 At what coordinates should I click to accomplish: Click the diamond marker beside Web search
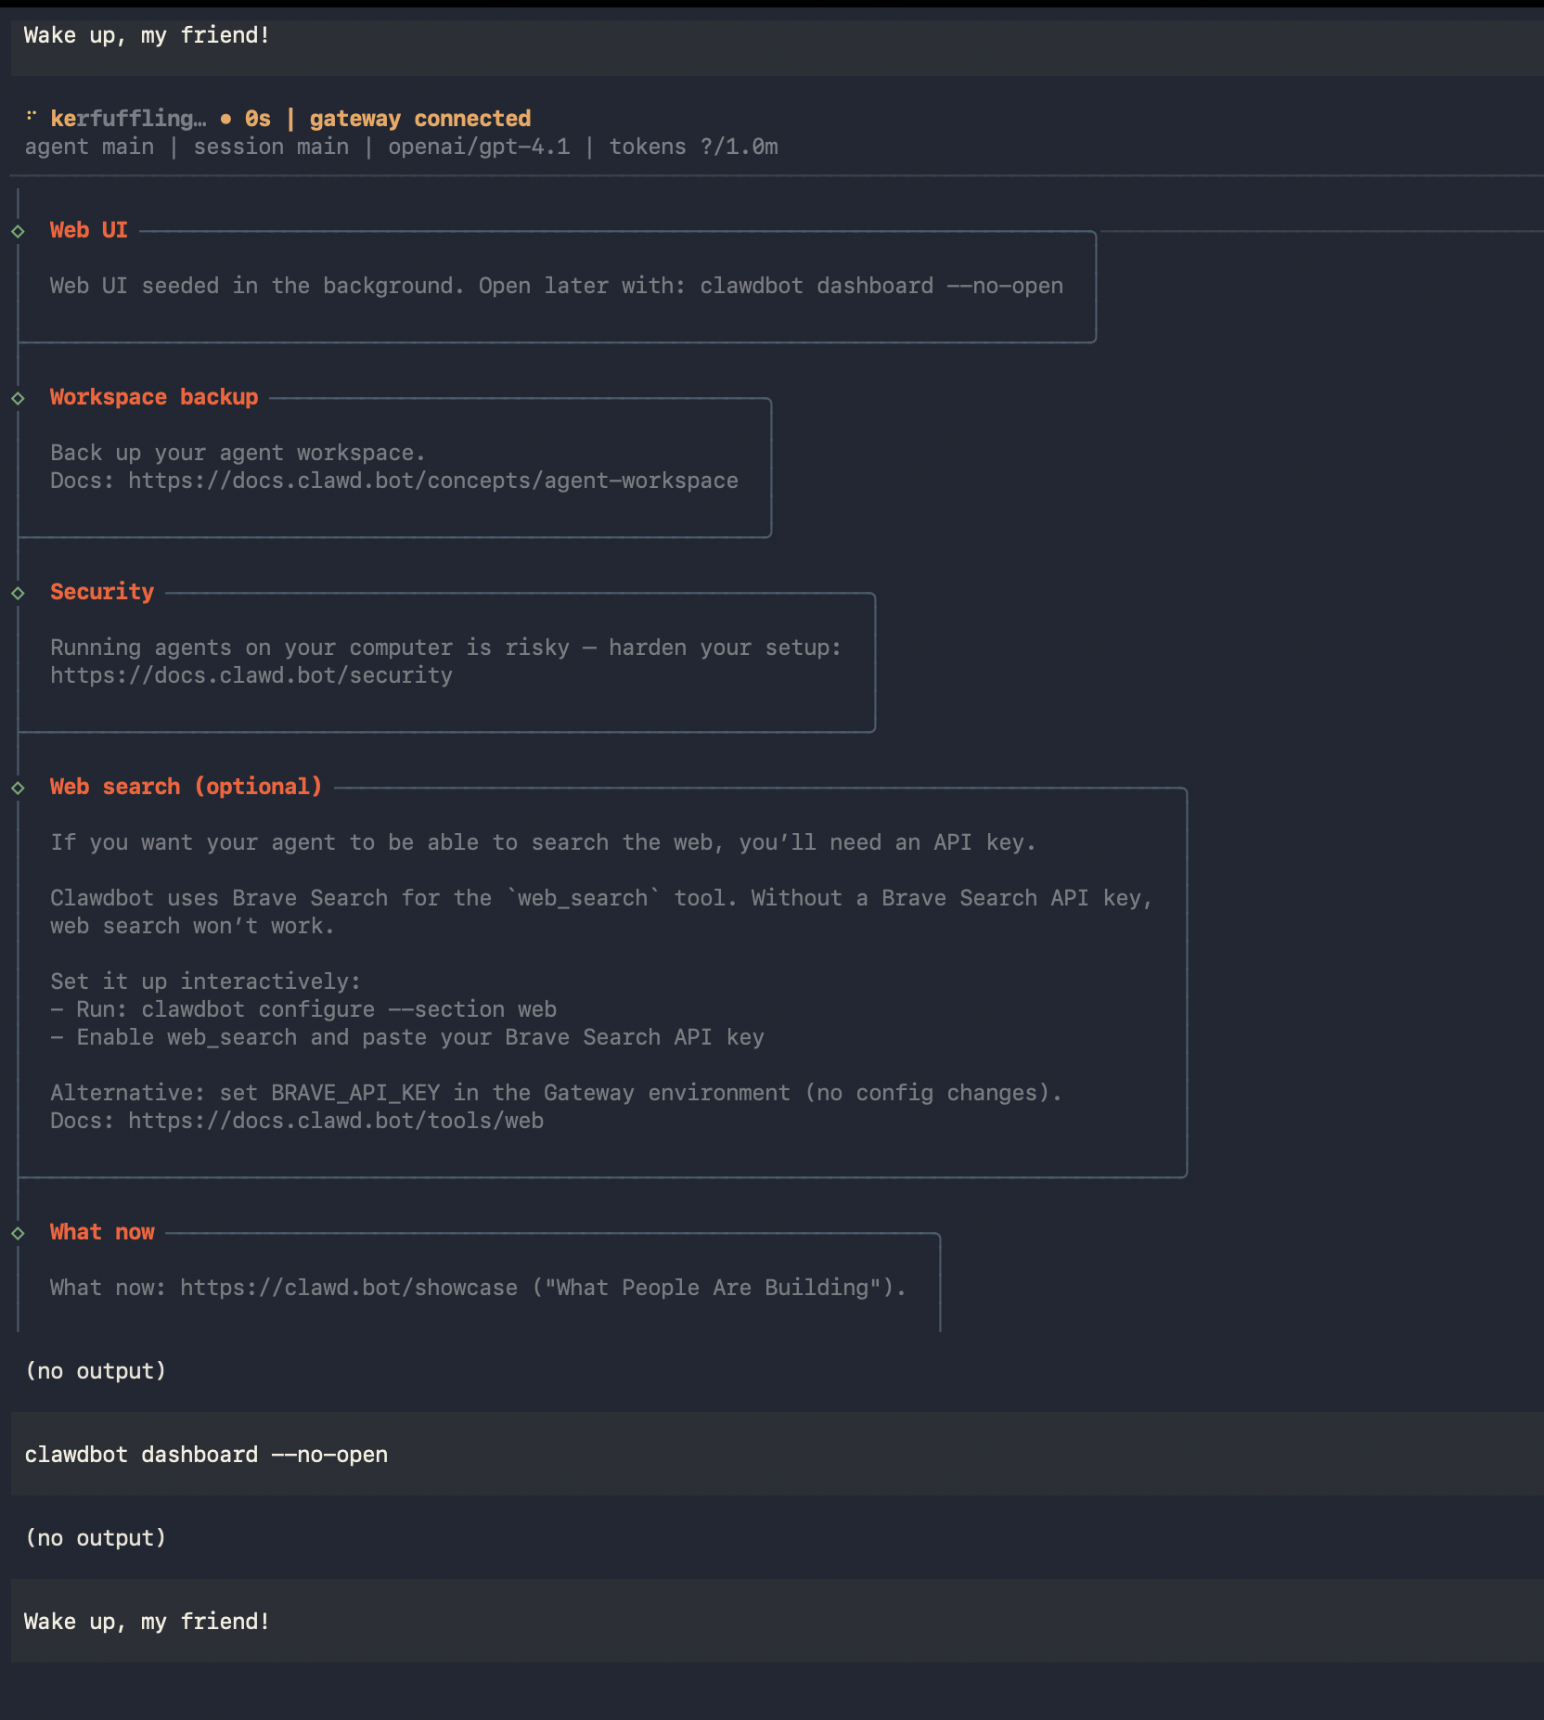click(18, 788)
